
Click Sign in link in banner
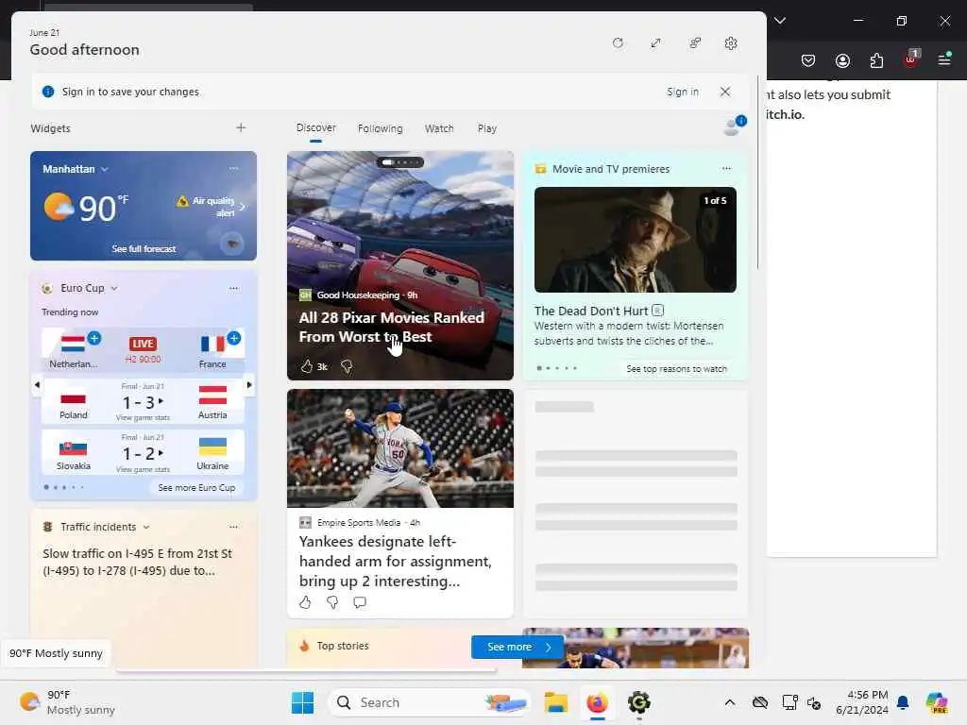click(682, 92)
